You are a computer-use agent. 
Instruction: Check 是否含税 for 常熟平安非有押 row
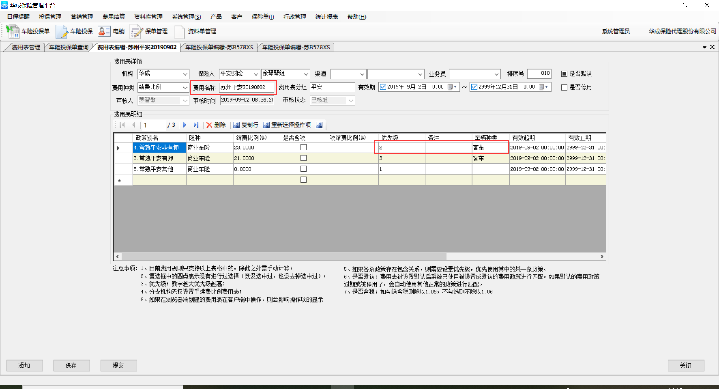tap(304, 147)
